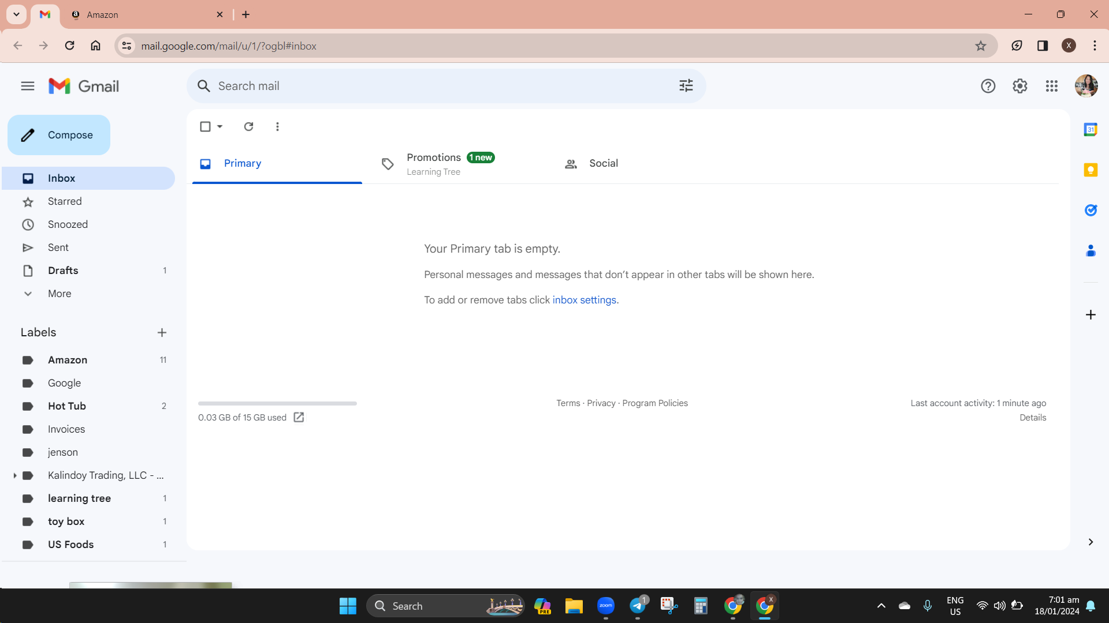Open Gmail Settings gear icon
Screen dimensions: 1109x623
pos(1019,86)
